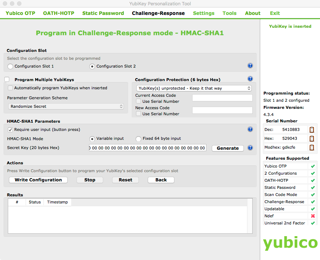The height and width of the screenshot is (260, 320).
Task: Toggle Automatically program YubiKeys when inserted
Action: [10, 88]
